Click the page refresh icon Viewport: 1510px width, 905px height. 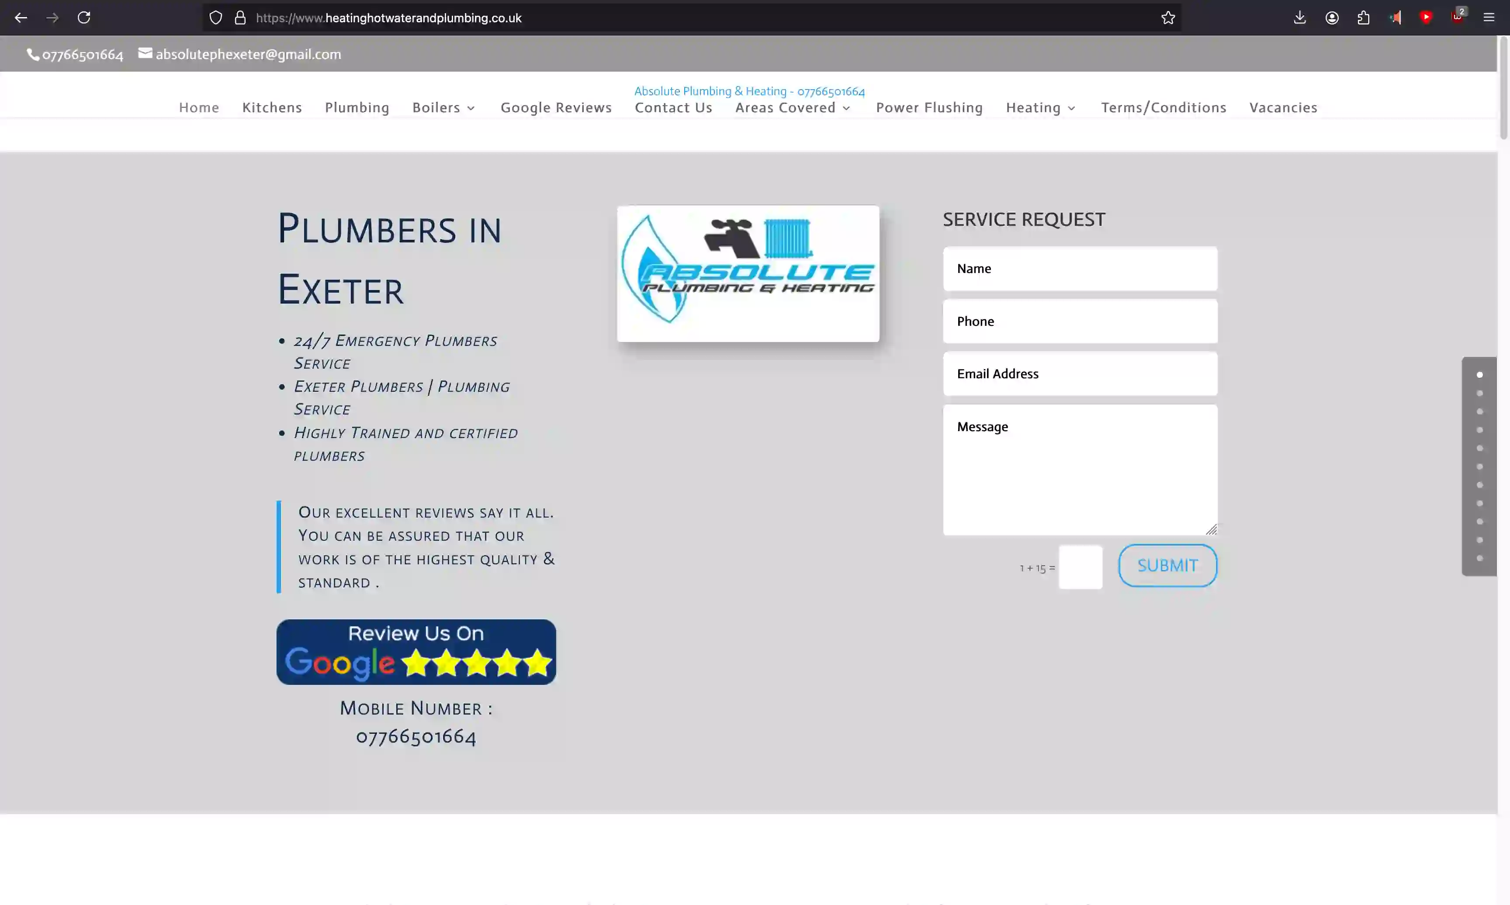84,17
